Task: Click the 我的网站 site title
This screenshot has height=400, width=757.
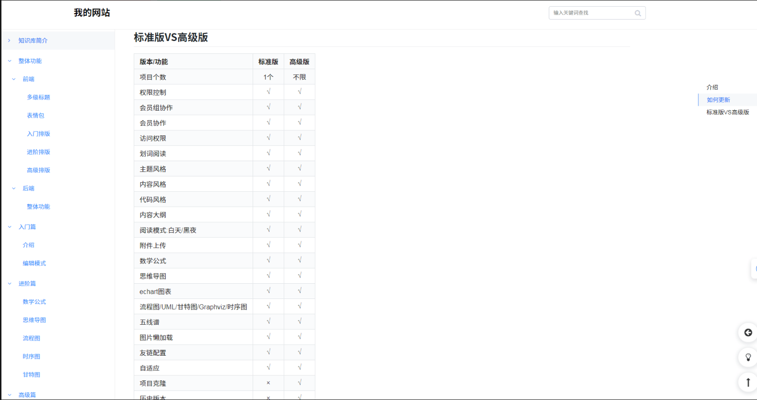Action: point(92,13)
